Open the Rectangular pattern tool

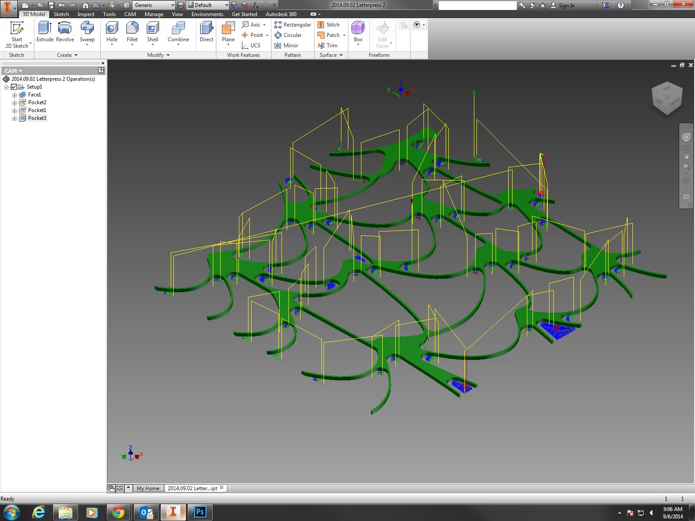point(294,25)
